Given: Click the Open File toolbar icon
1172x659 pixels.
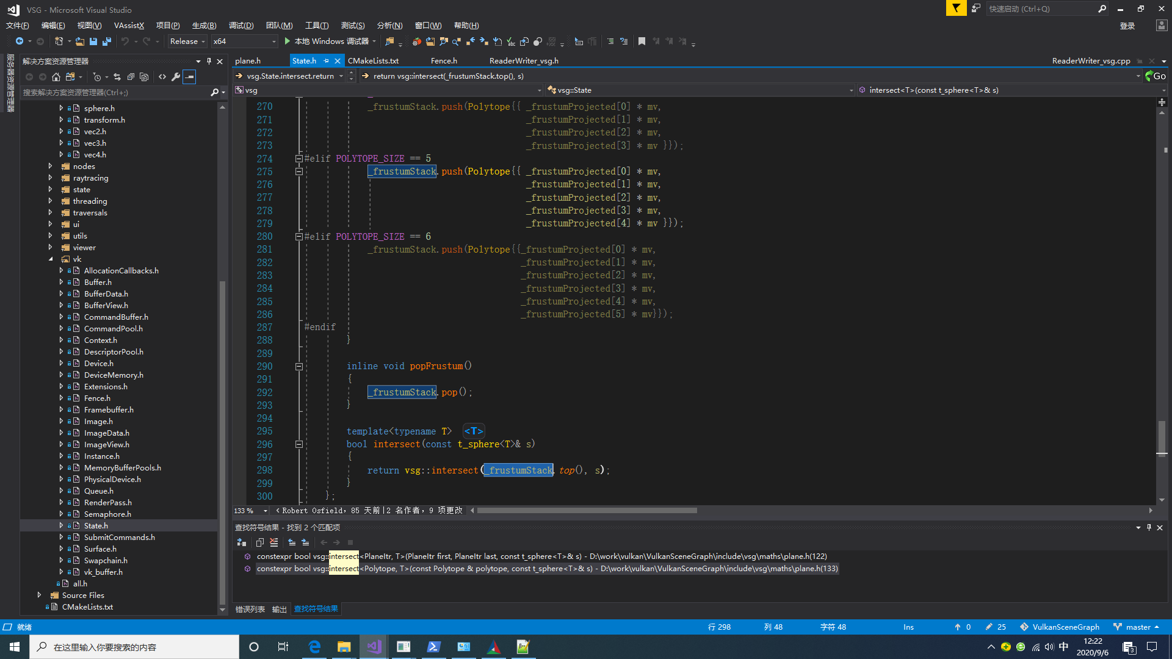Looking at the screenshot, I should coord(80,41).
